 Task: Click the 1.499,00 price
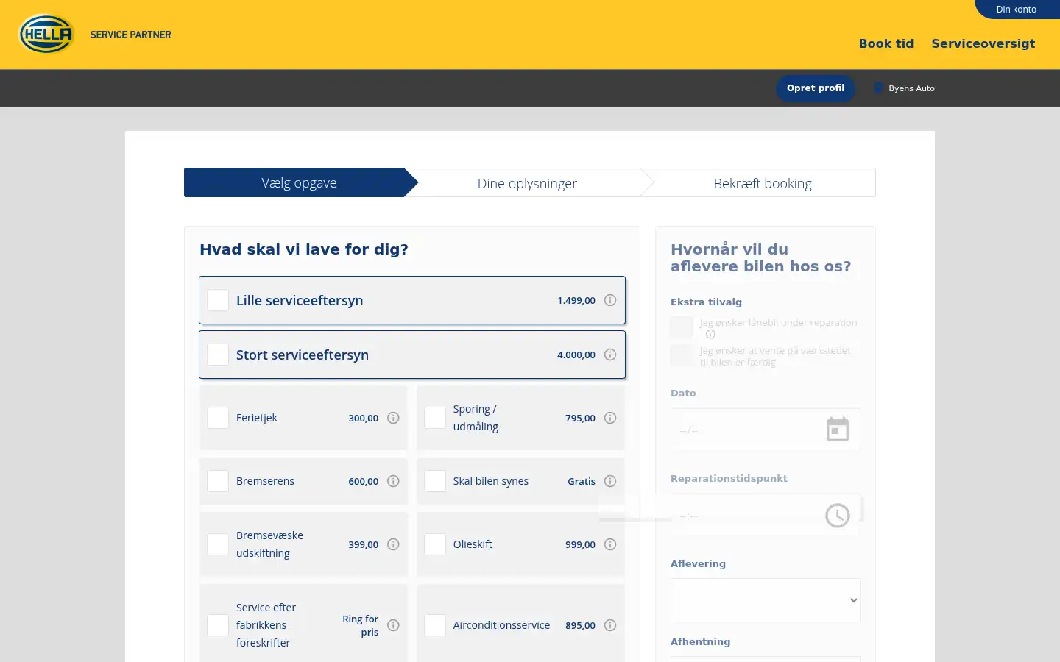pyautogui.click(x=576, y=300)
